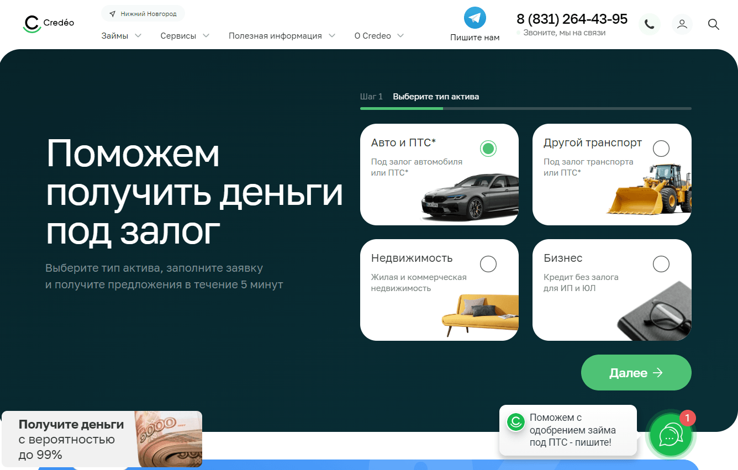Open the green chat widget bubble

pyautogui.click(x=670, y=436)
